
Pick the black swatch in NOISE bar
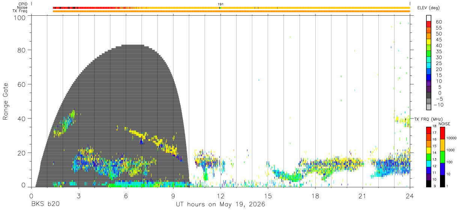pos(442,181)
